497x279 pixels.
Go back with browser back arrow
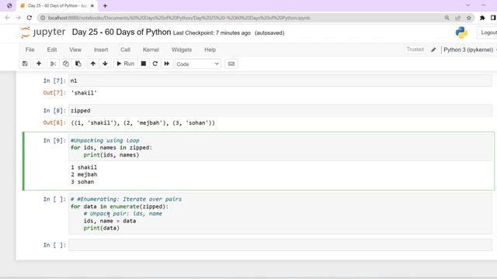click(x=7, y=18)
